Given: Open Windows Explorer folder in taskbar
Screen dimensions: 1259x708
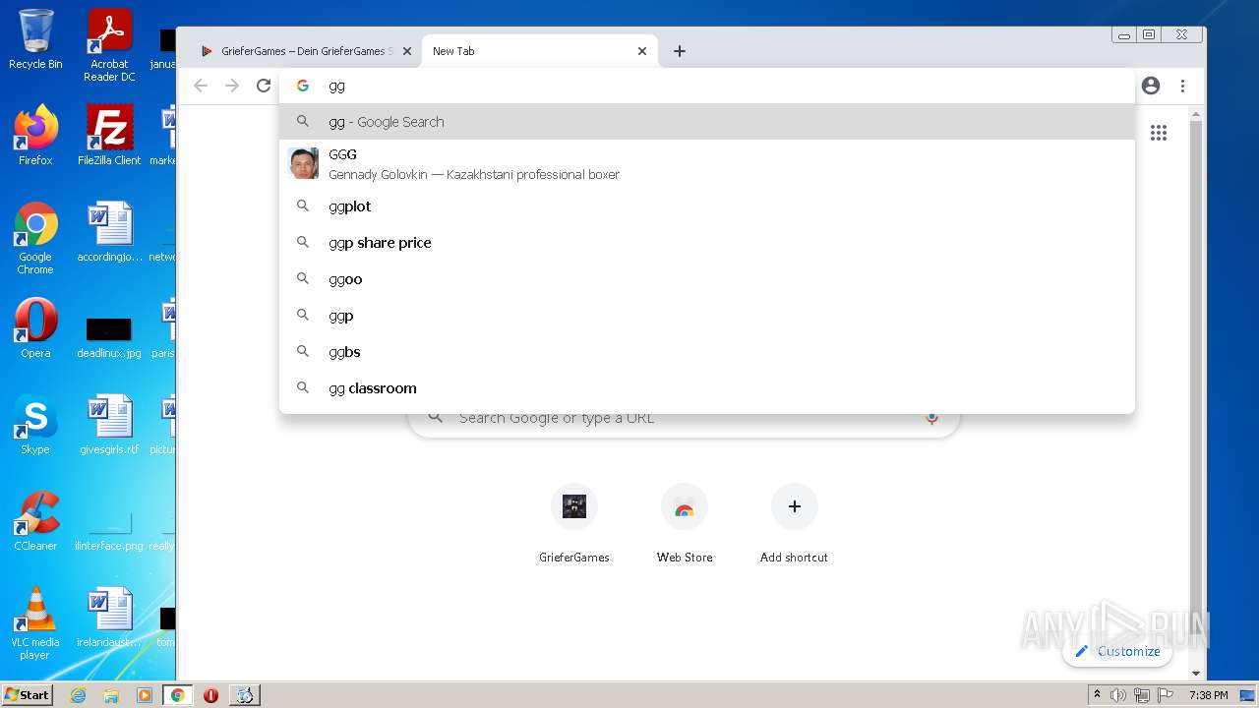Looking at the screenshot, I should tap(111, 695).
